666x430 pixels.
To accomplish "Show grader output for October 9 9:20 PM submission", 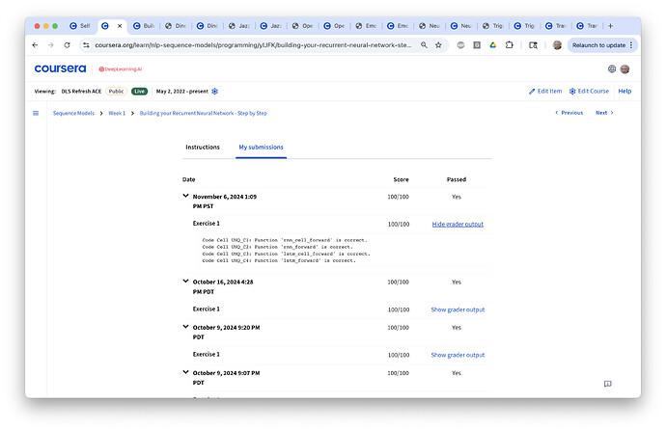I will click(458, 356).
